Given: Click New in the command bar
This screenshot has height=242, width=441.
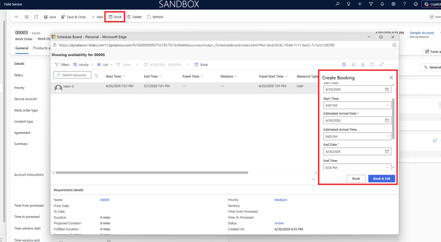Looking at the screenshot, I should pyautogui.click(x=97, y=17).
